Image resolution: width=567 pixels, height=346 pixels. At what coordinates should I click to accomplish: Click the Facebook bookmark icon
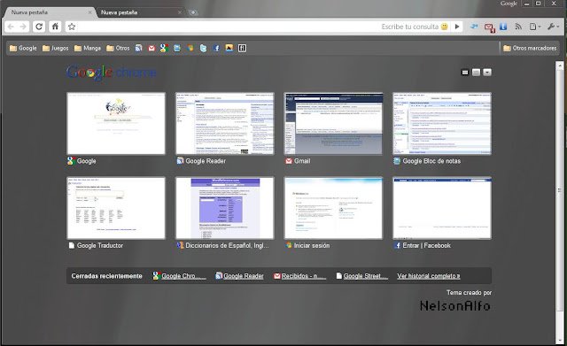click(216, 48)
